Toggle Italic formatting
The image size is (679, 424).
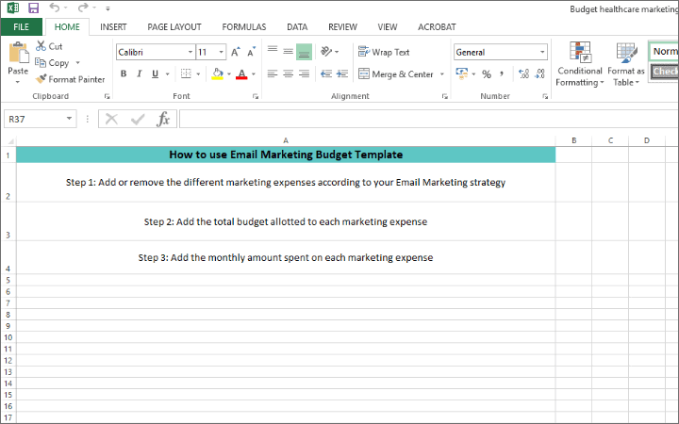(140, 73)
